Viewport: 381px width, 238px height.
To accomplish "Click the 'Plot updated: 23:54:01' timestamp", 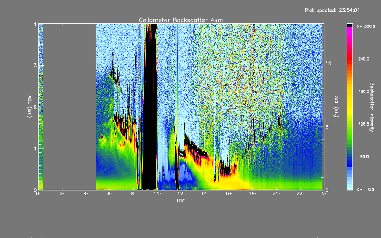I will 332,10.
